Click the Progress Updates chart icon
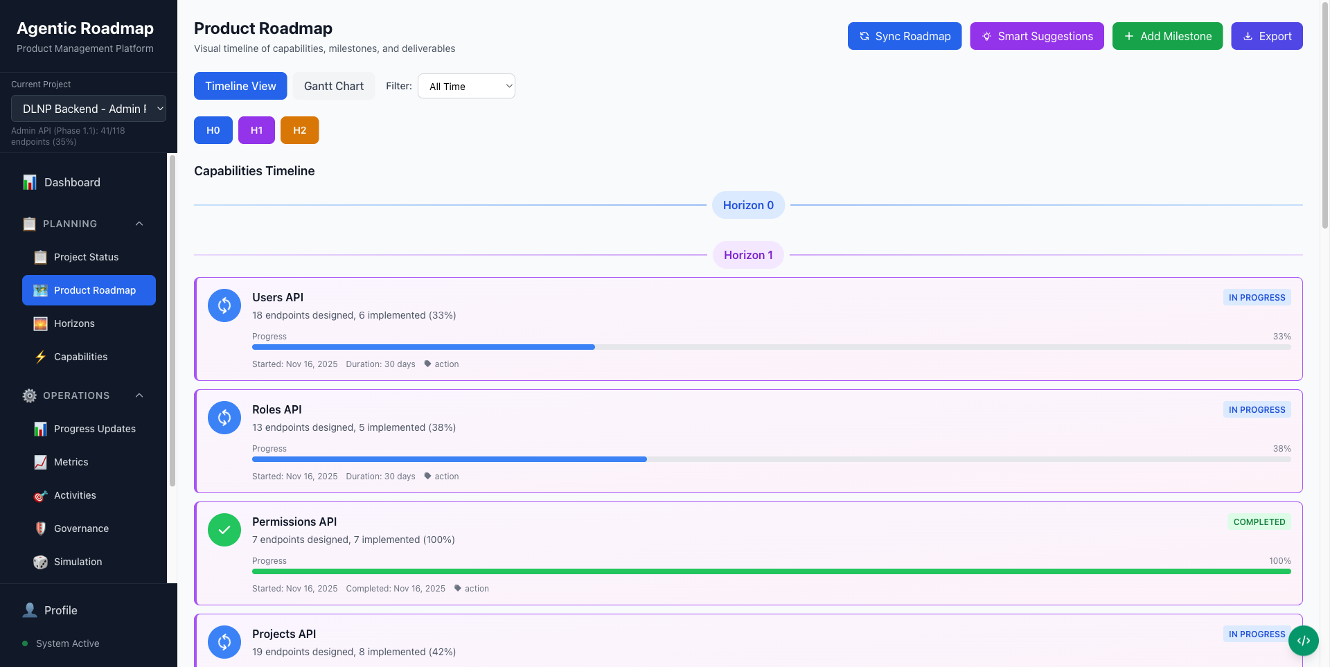 41,429
